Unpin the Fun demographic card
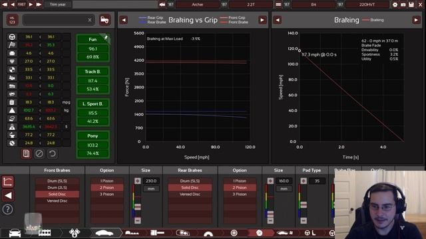The image size is (426, 239). point(106,38)
